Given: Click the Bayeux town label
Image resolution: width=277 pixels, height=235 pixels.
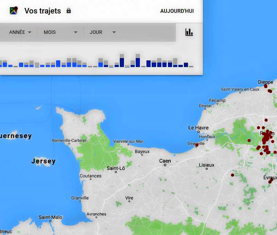Looking at the screenshot, I should (x=142, y=152).
